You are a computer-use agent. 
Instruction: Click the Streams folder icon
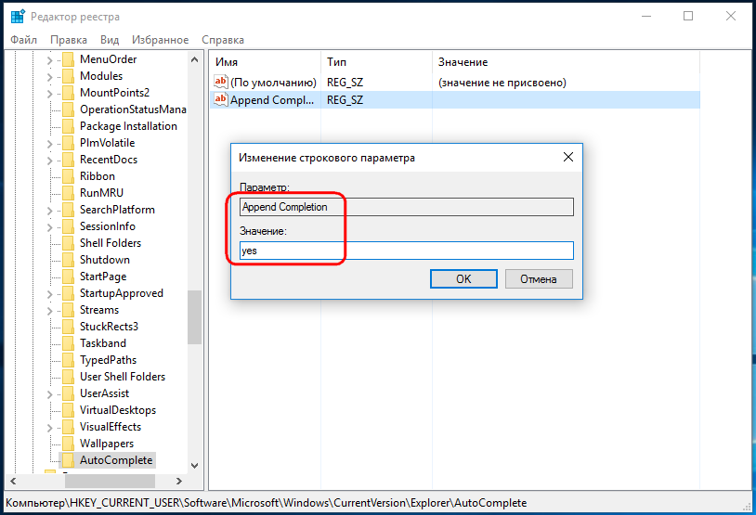pyautogui.click(x=68, y=310)
